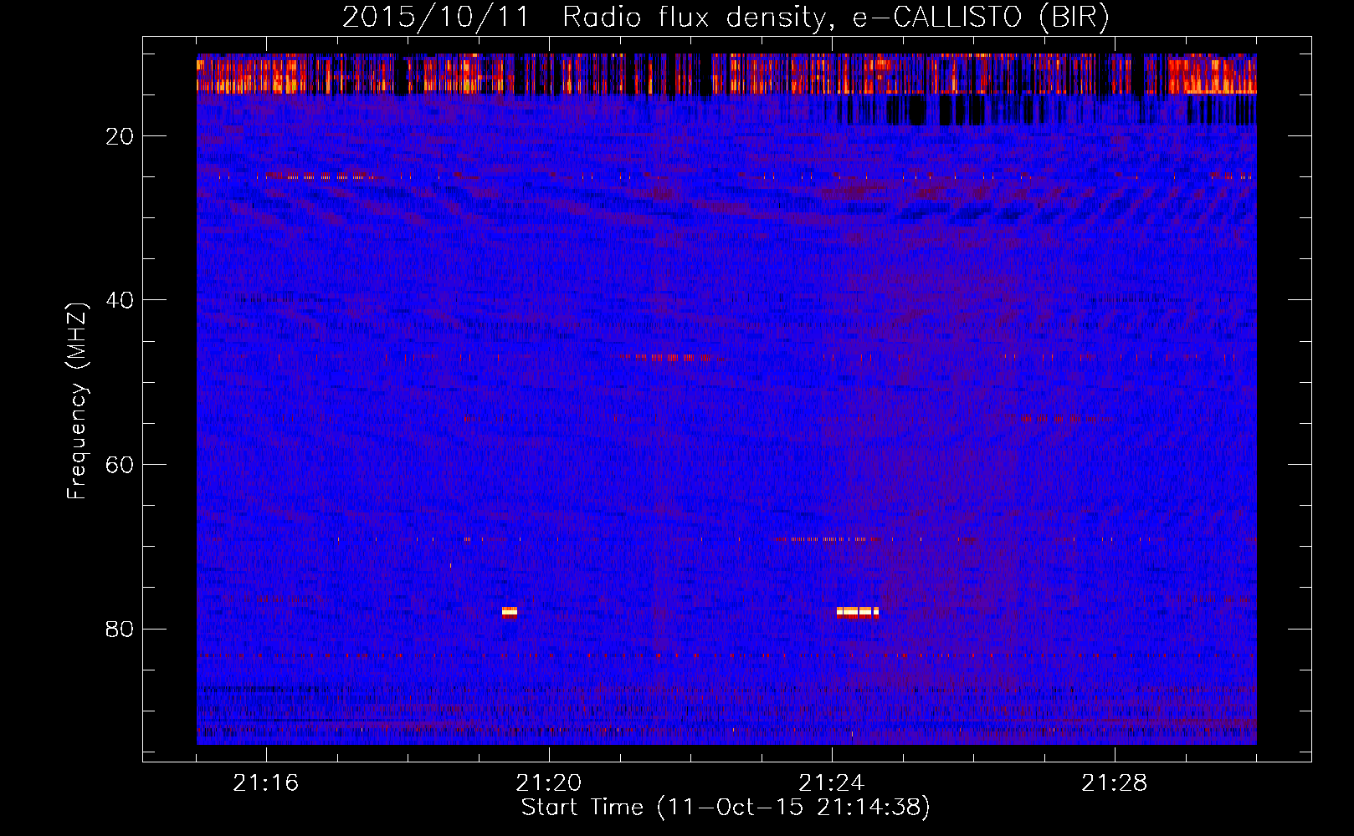Click the bright burst near 21:24 at 78 MHz
The image size is (1354, 836).
[x=858, y=612]
